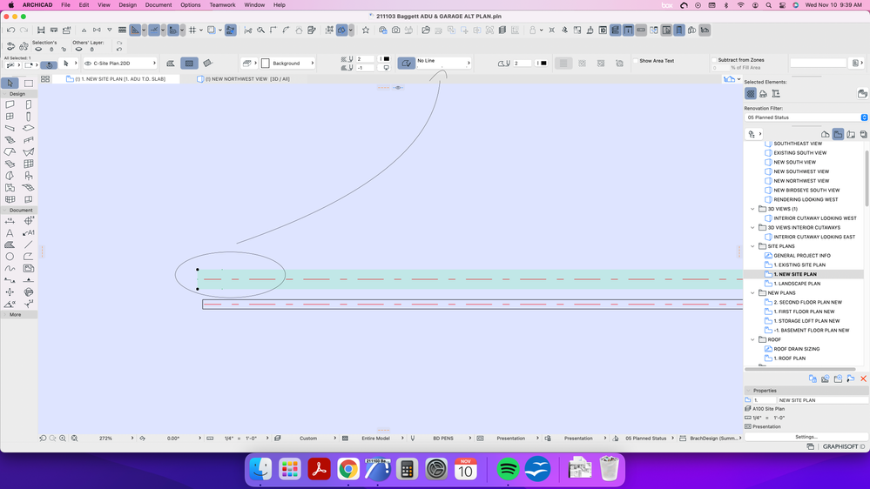Pick the Circle/Arc drawing tool
This screenshot has width=870, height=489.
tap(10, 257)
